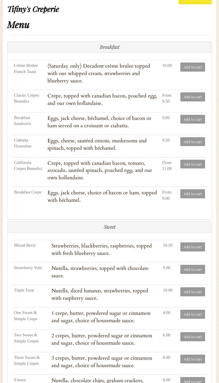This screenshot has height=383, width=219.
Task: Add Strawberry Yum to cart
Action: 193,269
